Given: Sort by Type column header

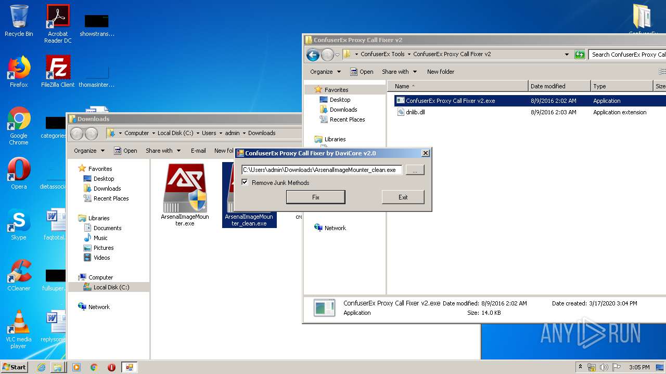Looking at the screenshot, I should tap(622, 86).
